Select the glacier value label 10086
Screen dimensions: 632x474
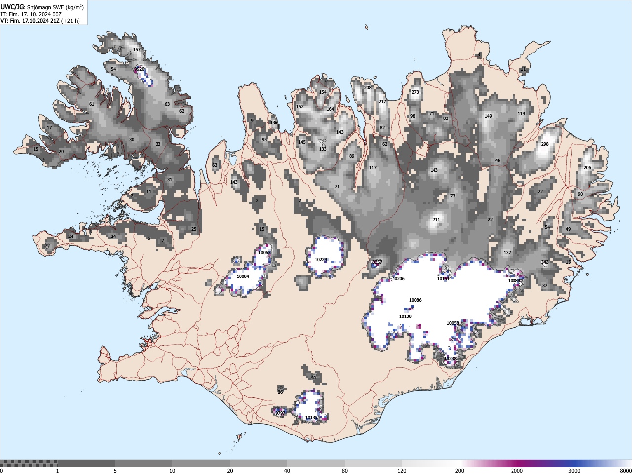(x=415, y=300)
